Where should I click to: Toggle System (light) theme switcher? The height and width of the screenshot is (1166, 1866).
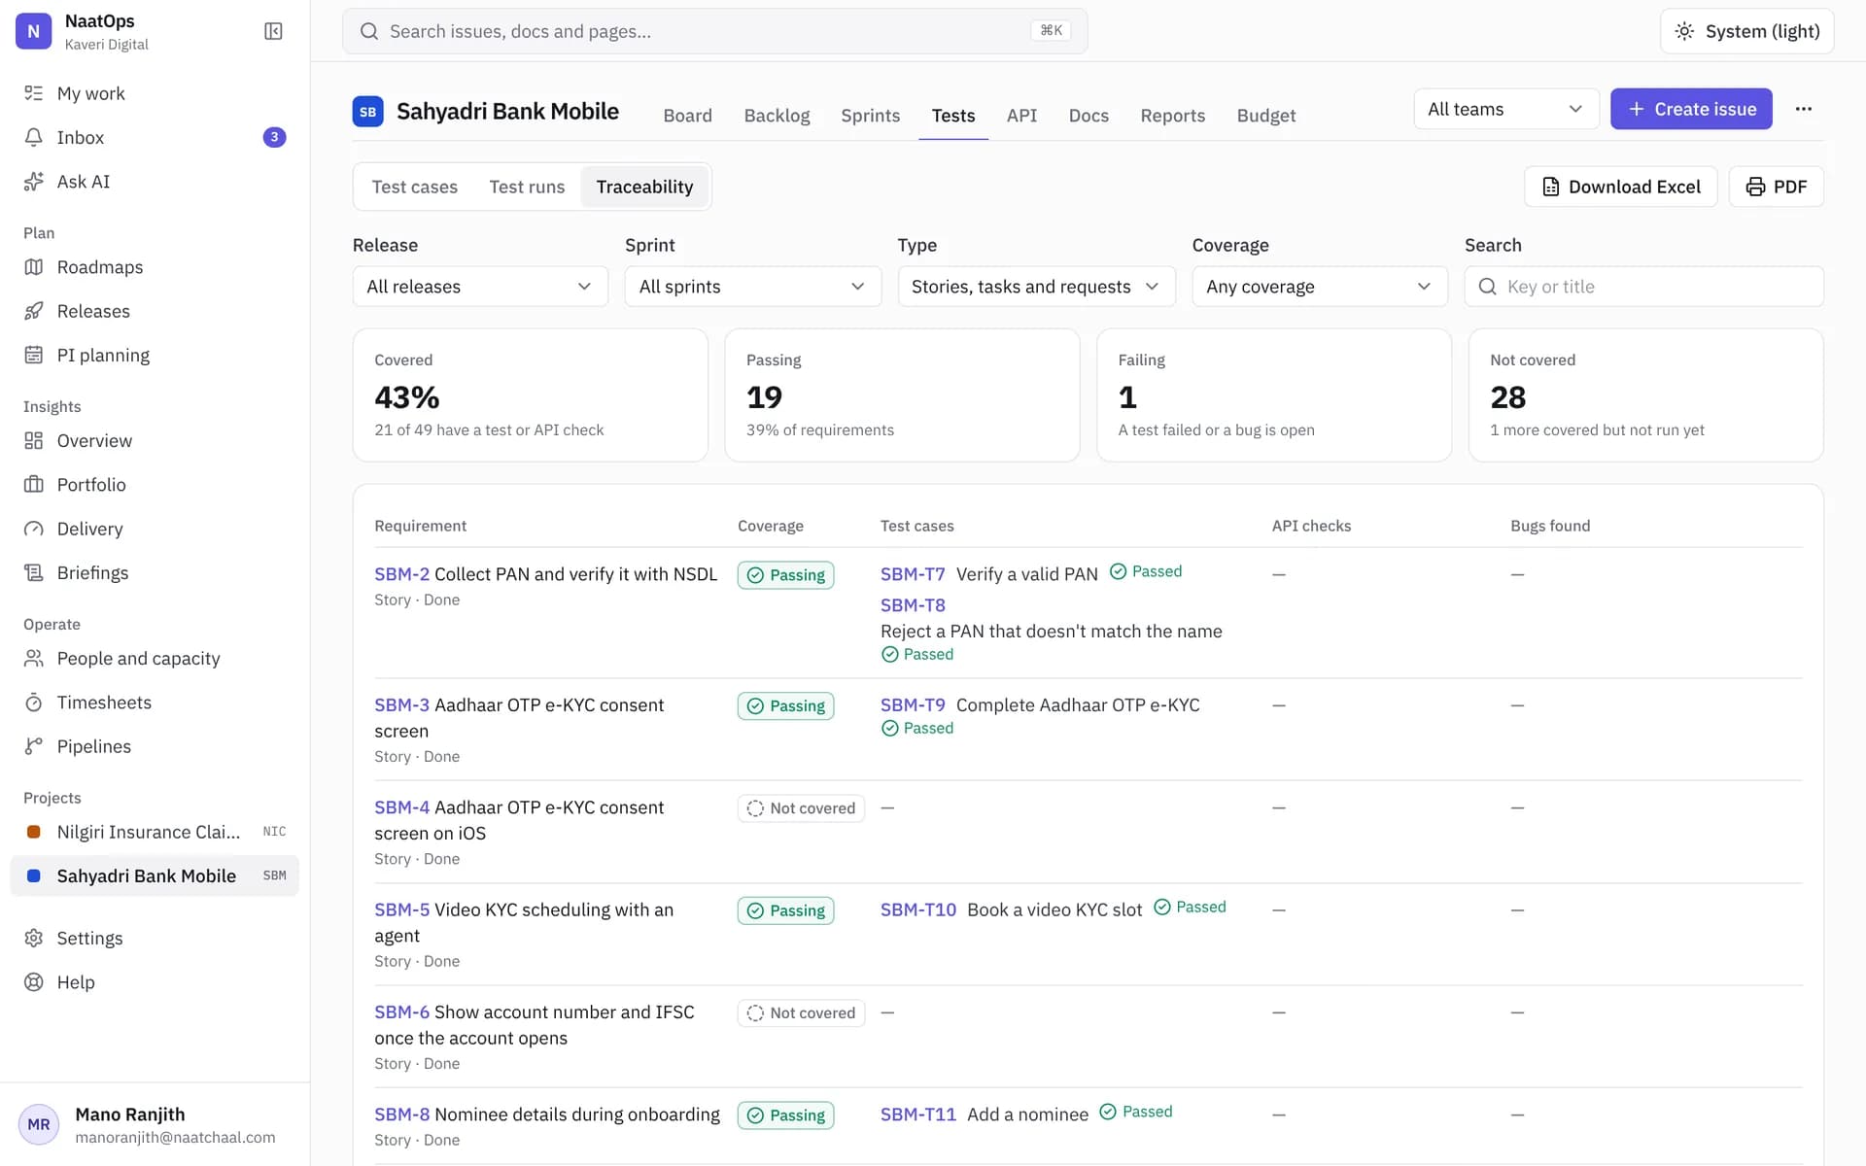(x=1746, y=31)
